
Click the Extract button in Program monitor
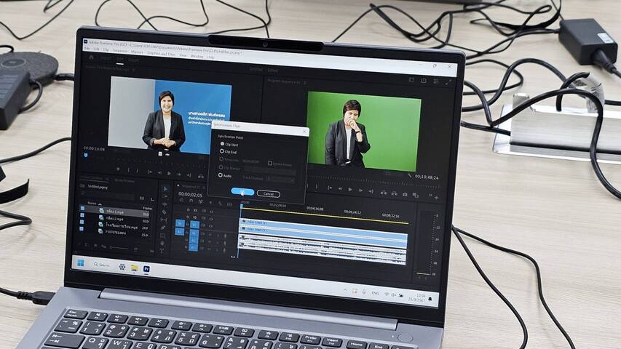click(x=394, y=193)
